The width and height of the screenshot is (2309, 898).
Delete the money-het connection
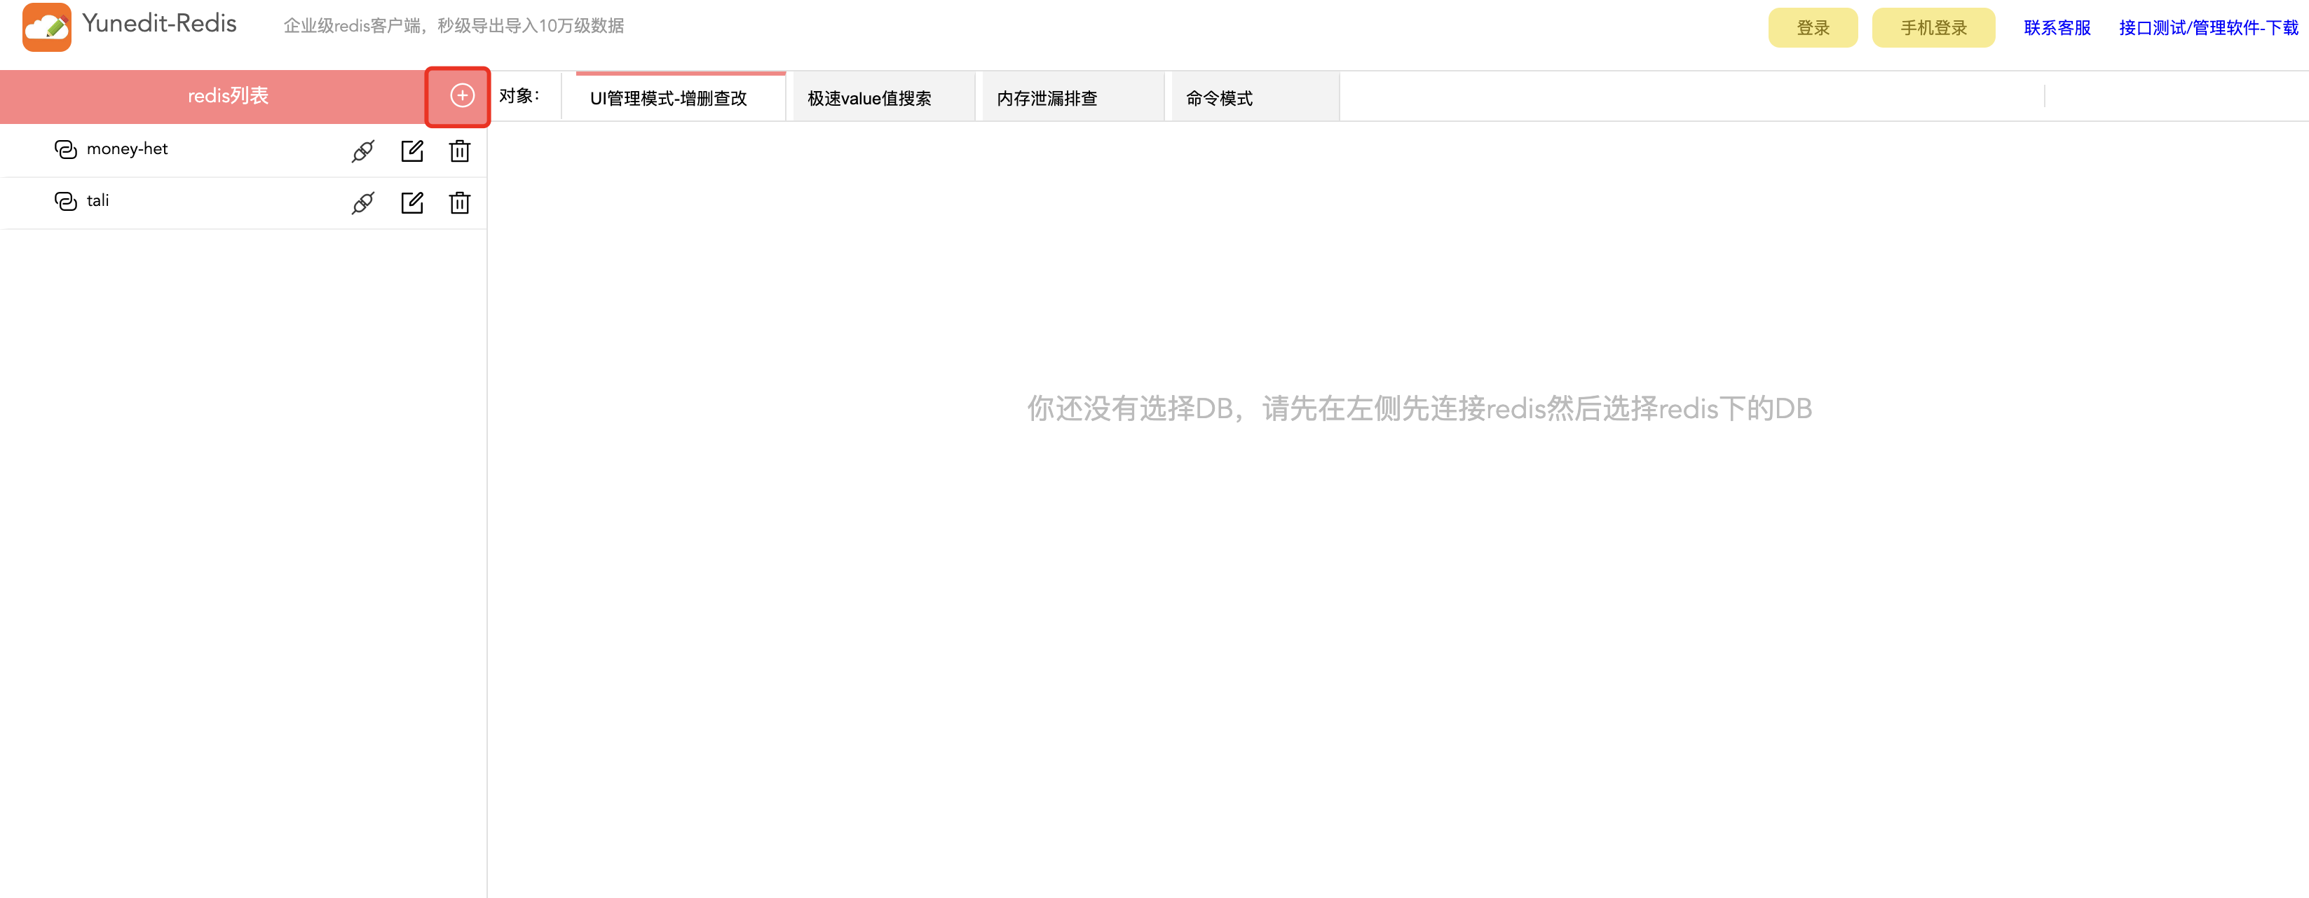[460, 151]
